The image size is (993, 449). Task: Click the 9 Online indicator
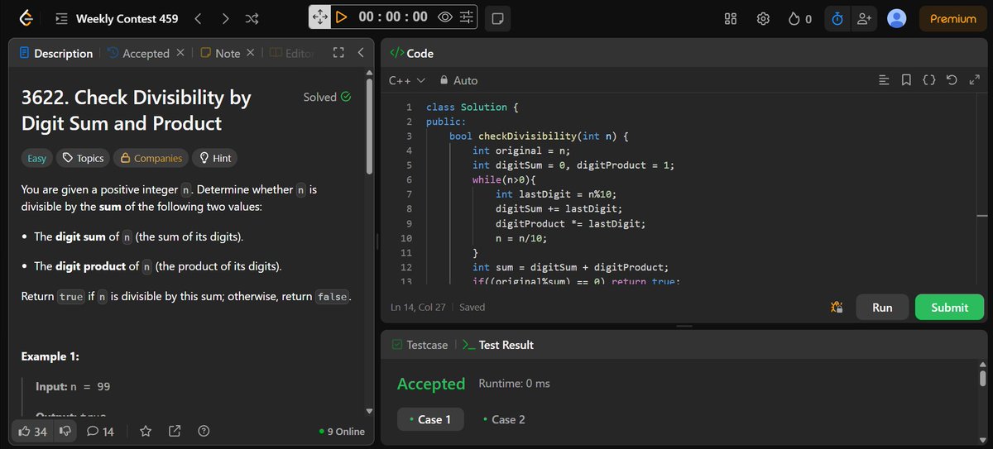[342, 431]
